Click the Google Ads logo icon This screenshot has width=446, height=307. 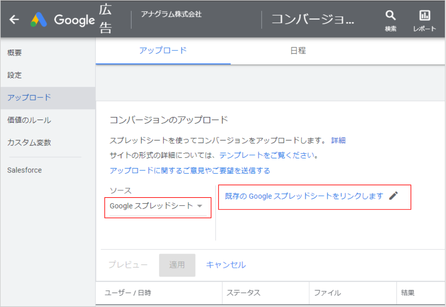(39, 20)
